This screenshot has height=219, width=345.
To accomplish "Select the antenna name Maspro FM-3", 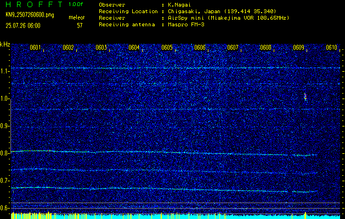I will coord(186,25).
